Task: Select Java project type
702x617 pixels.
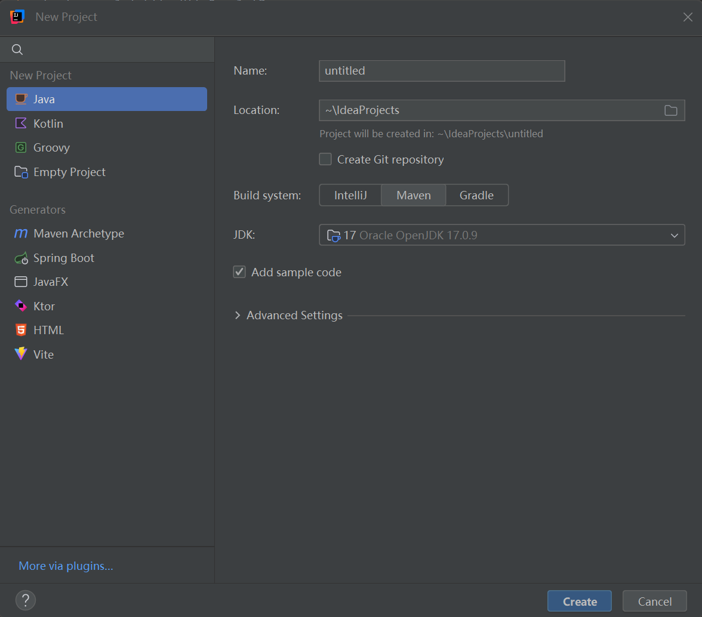Action: point(106,99)
